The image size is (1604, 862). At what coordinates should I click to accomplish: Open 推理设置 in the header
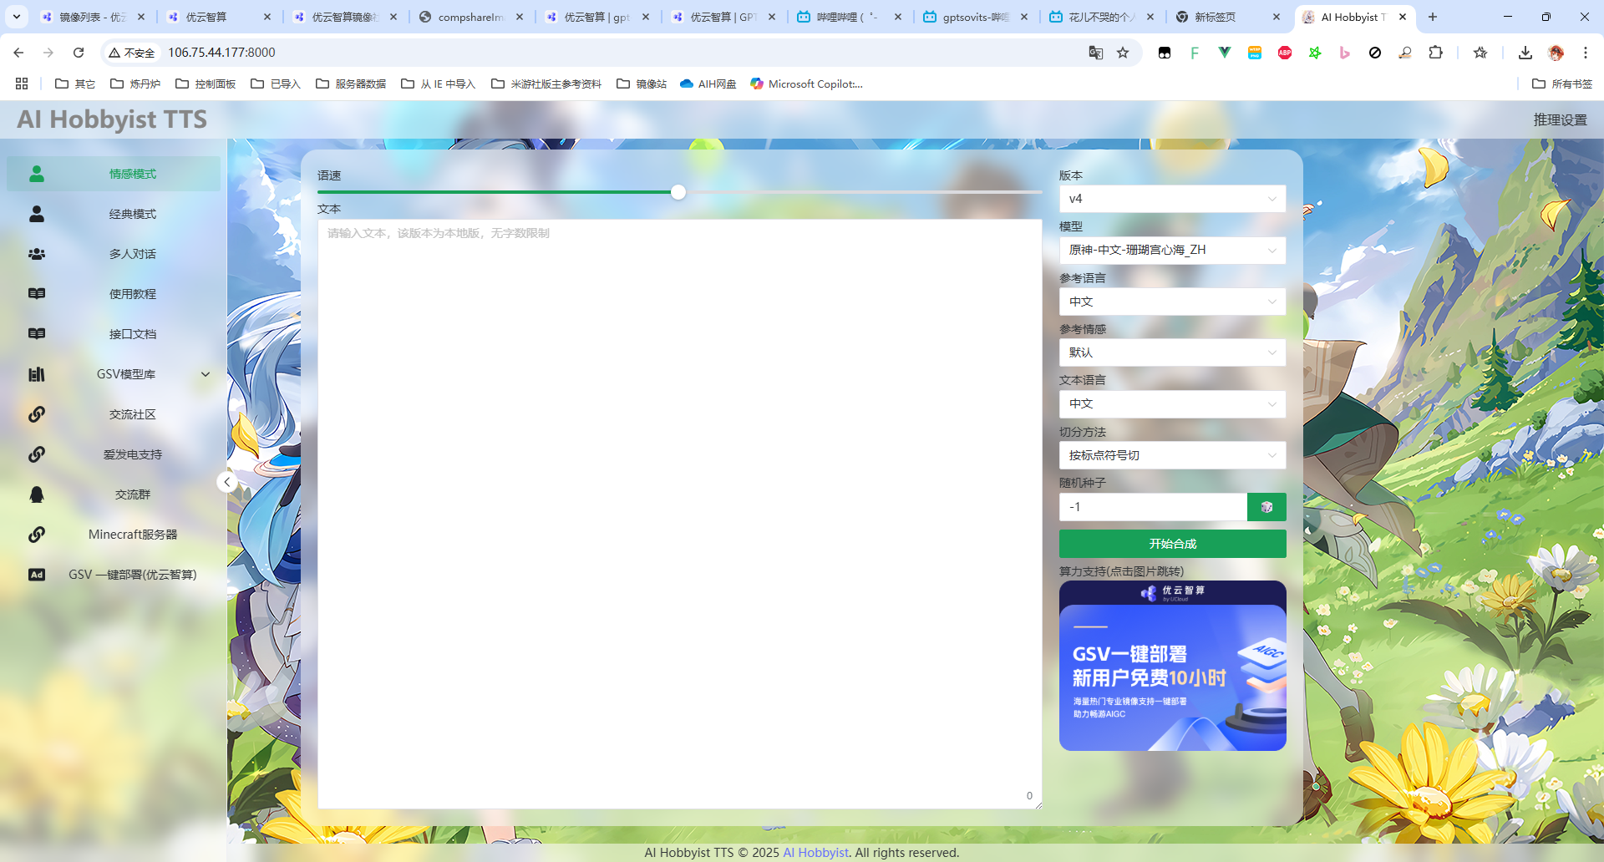point(1560,119)
